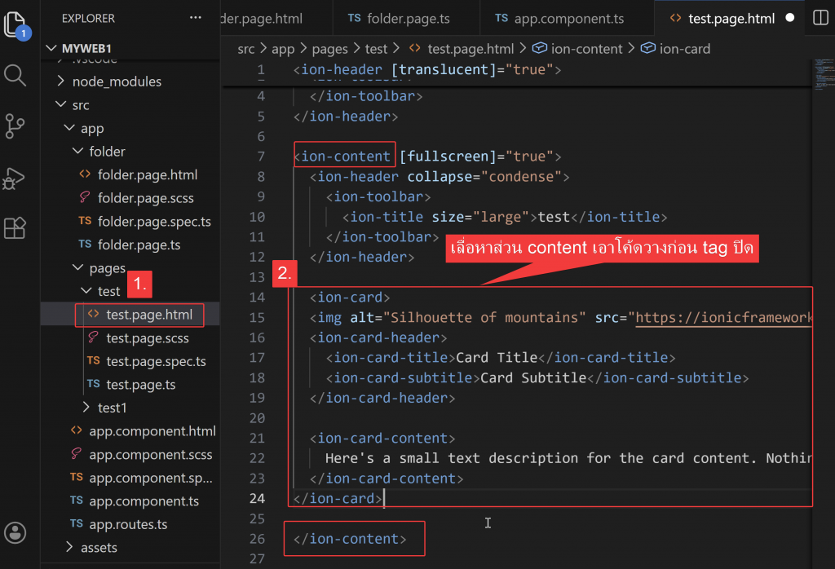Open the Explorer view in activity bar

click(16, 24)
